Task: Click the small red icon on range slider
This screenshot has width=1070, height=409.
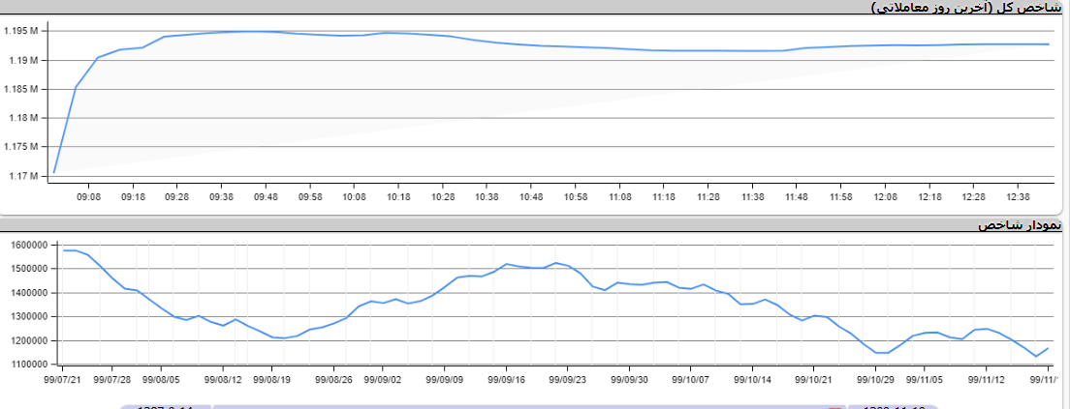Action: coord(835,406)
